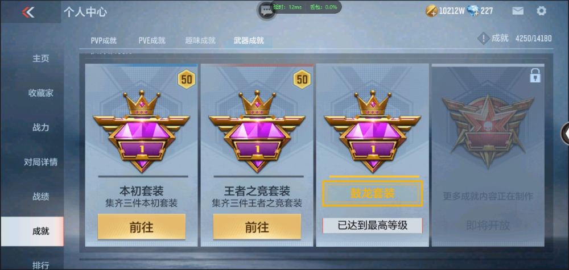
Task: Click the back arrow icon
Action: coord(28,12)
